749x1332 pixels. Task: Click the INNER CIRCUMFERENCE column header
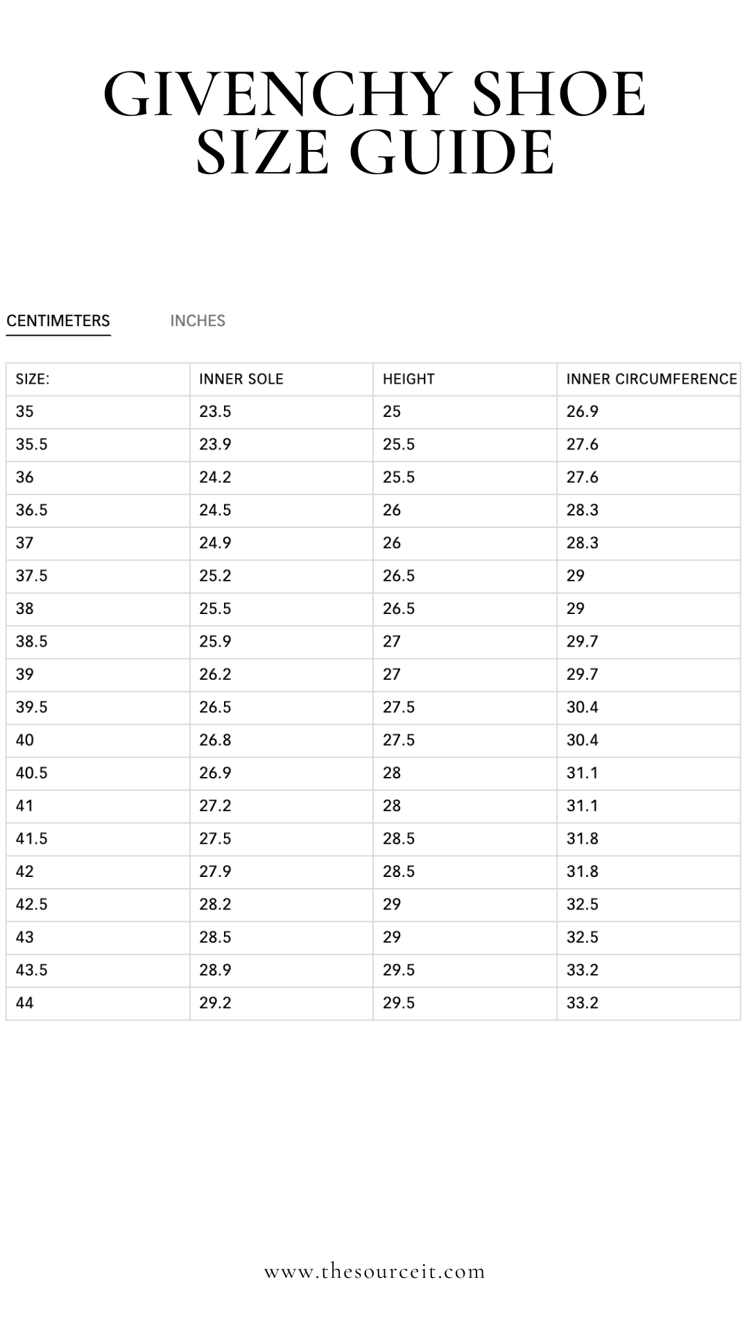pos(648,379)
